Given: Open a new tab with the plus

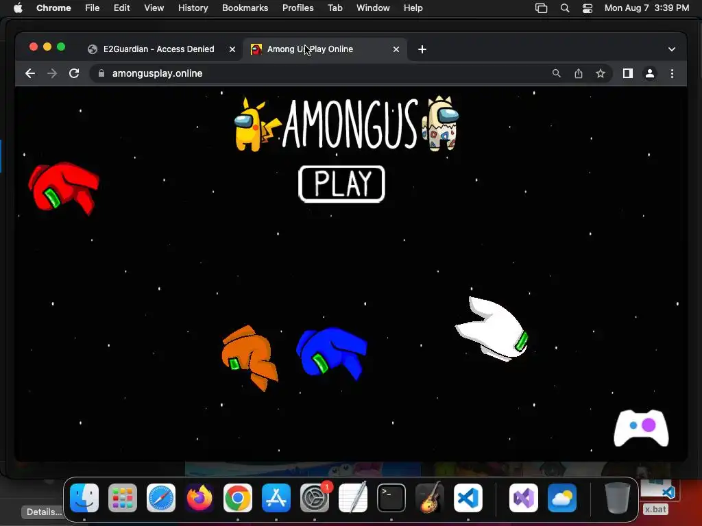Looking at the screenshot, I should [422, 49].
